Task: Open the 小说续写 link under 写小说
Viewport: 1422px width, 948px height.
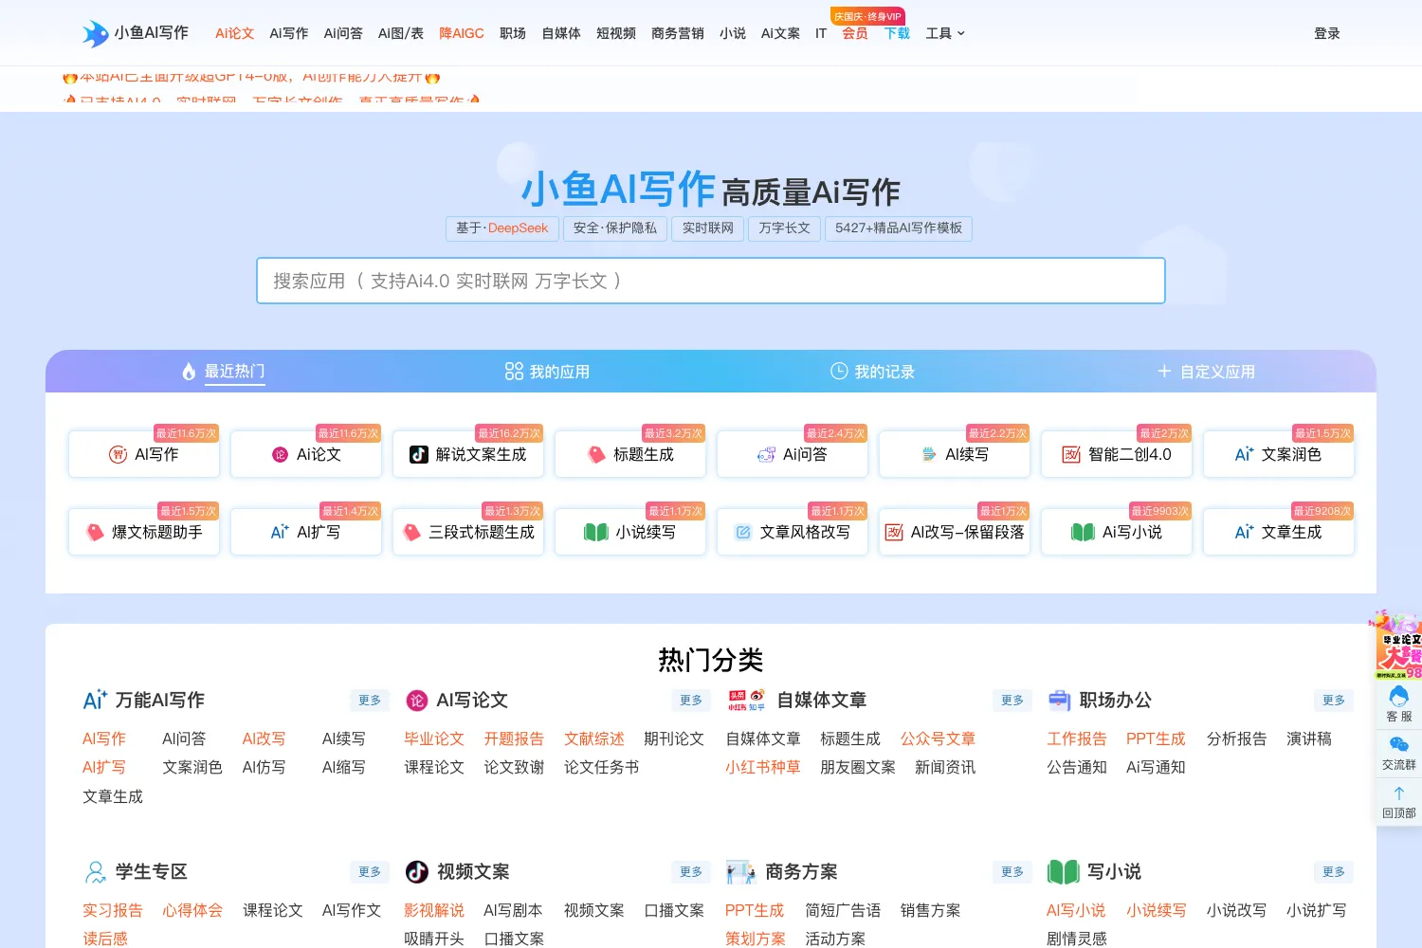Action: coord(1157,910)
